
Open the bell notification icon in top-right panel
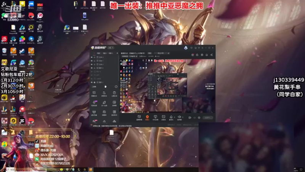(207, 55)
